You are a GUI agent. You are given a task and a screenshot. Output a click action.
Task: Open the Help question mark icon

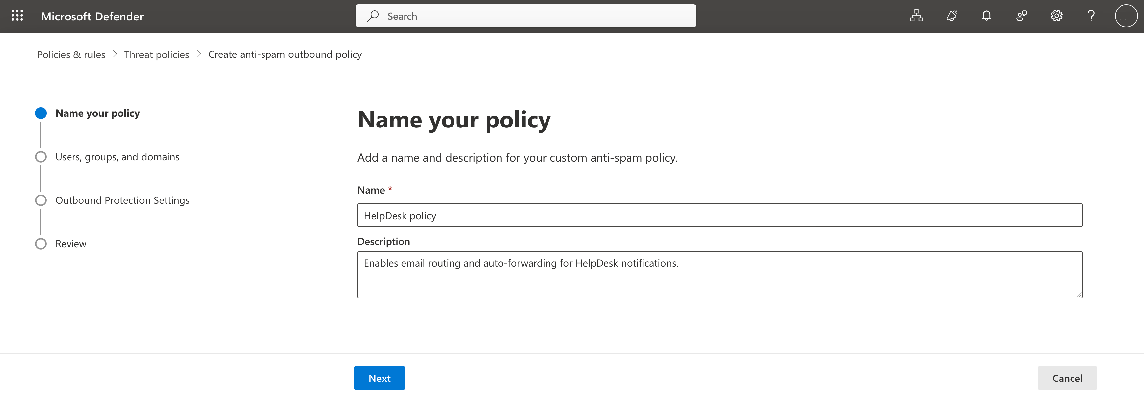pos(1091,16)
